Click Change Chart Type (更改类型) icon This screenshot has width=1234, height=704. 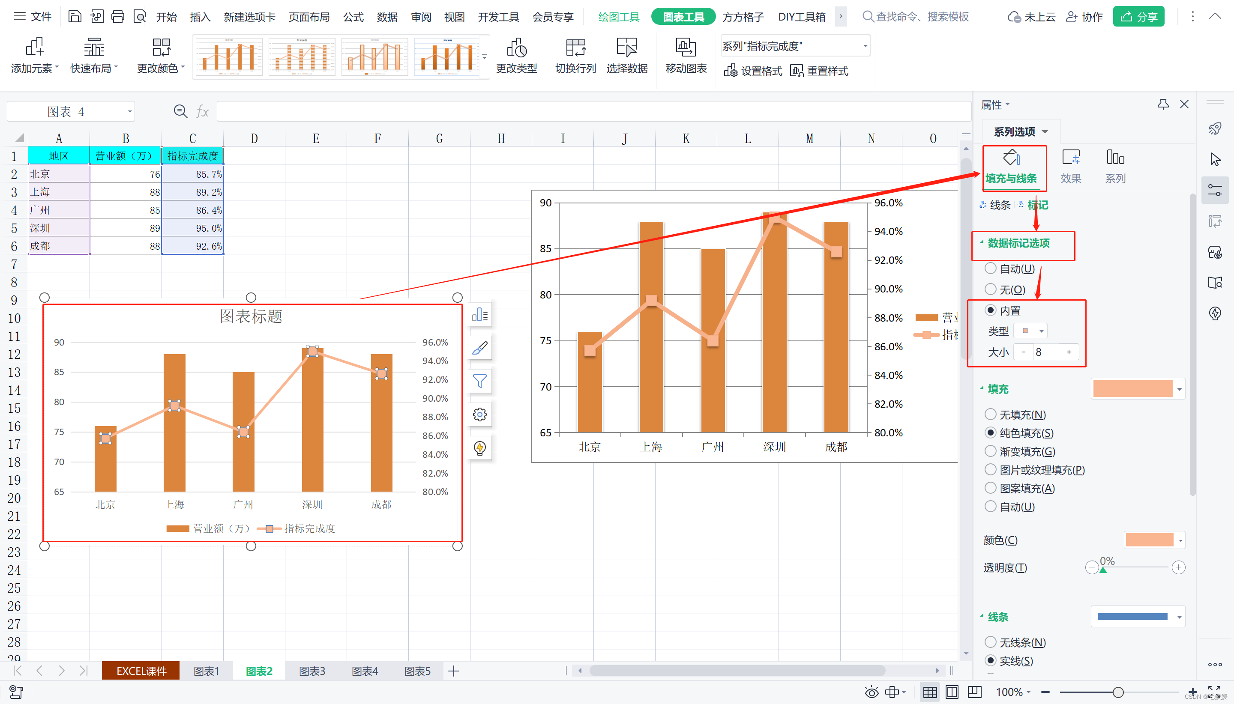(517, 56)
